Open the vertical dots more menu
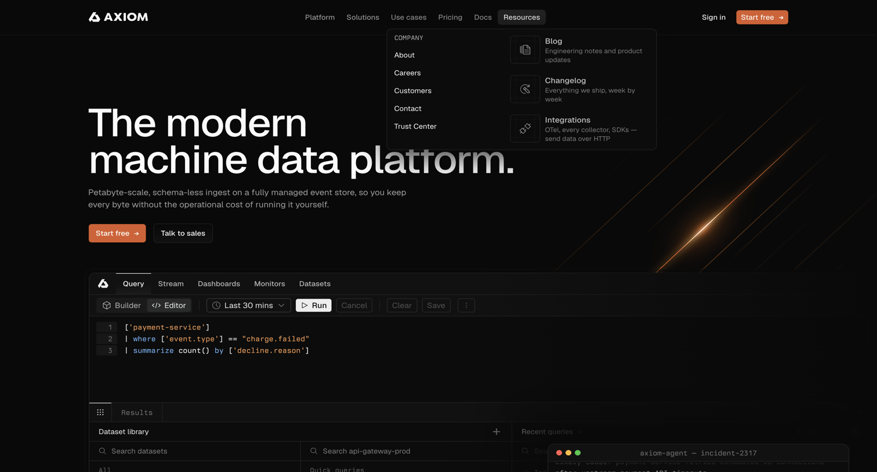 (466, 306)
